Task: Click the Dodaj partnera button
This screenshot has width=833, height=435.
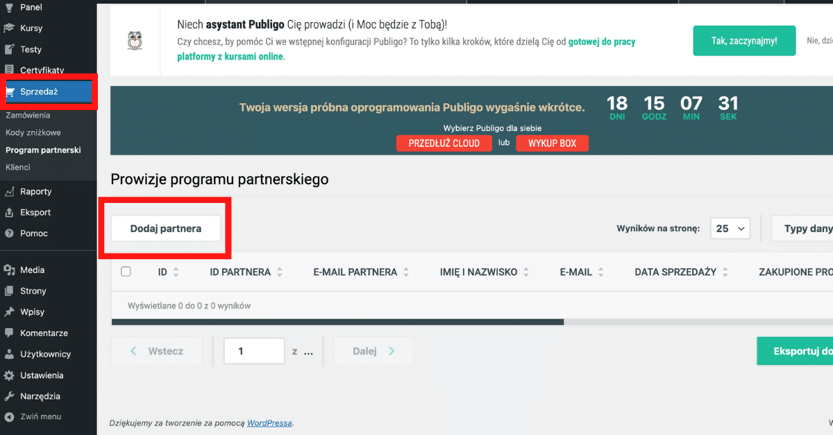Action: point(166,229)
